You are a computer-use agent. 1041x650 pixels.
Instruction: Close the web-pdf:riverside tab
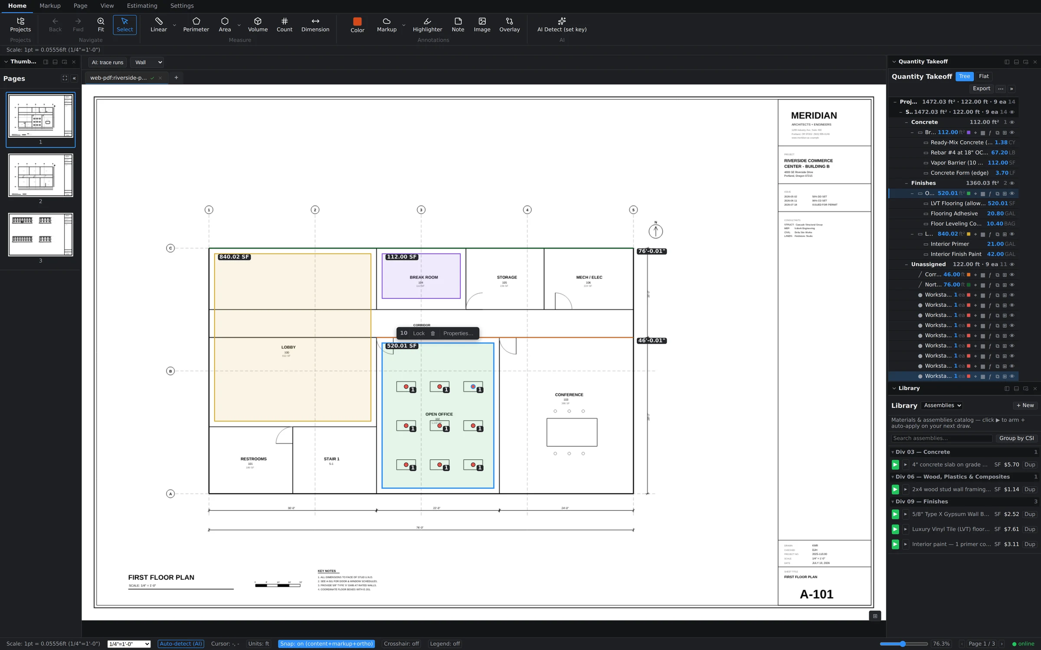[x=160, y=78]
